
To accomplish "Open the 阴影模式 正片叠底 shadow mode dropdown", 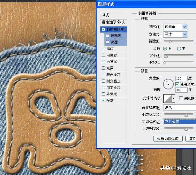I will click(180, 122).
